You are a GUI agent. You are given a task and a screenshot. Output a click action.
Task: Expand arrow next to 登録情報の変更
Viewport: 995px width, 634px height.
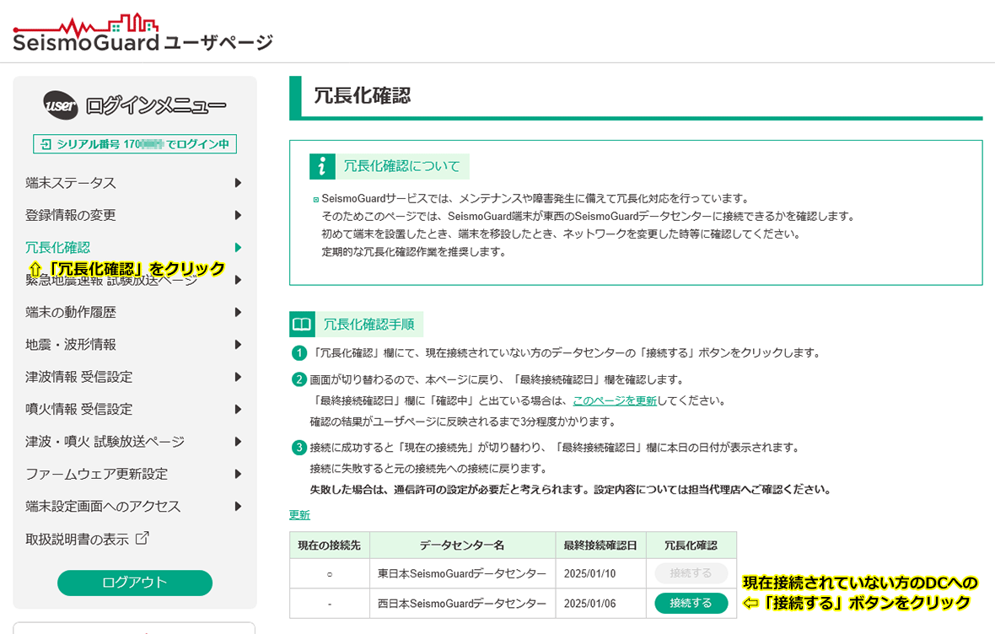[x=238, y=215]
